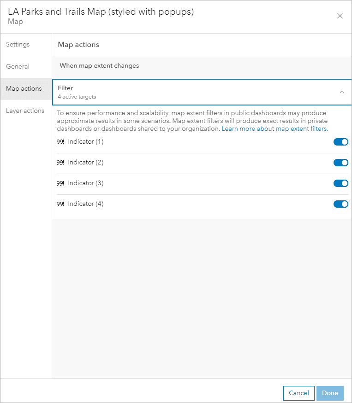Select Map actions in the sidebar
Viewport: 352px width, 403px height.
point(24,88)
